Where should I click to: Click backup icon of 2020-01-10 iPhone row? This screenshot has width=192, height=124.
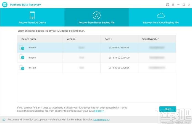pos(22,48)
